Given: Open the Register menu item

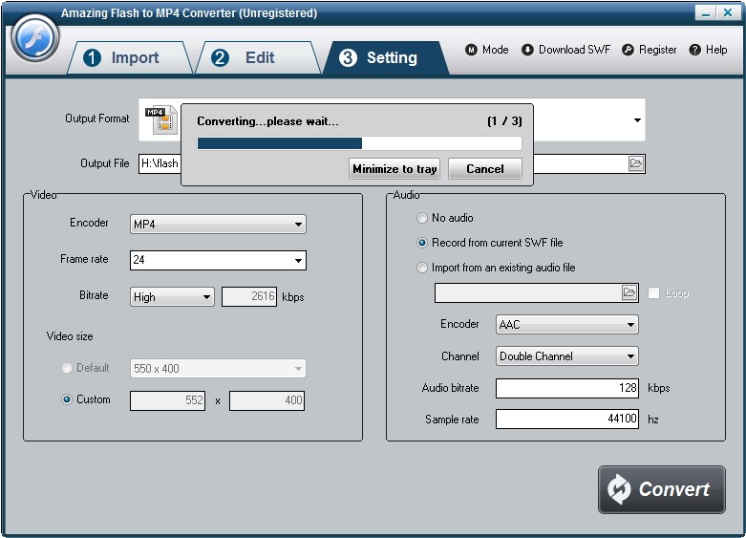Looking at the screenshot, I should pos(649,50).
